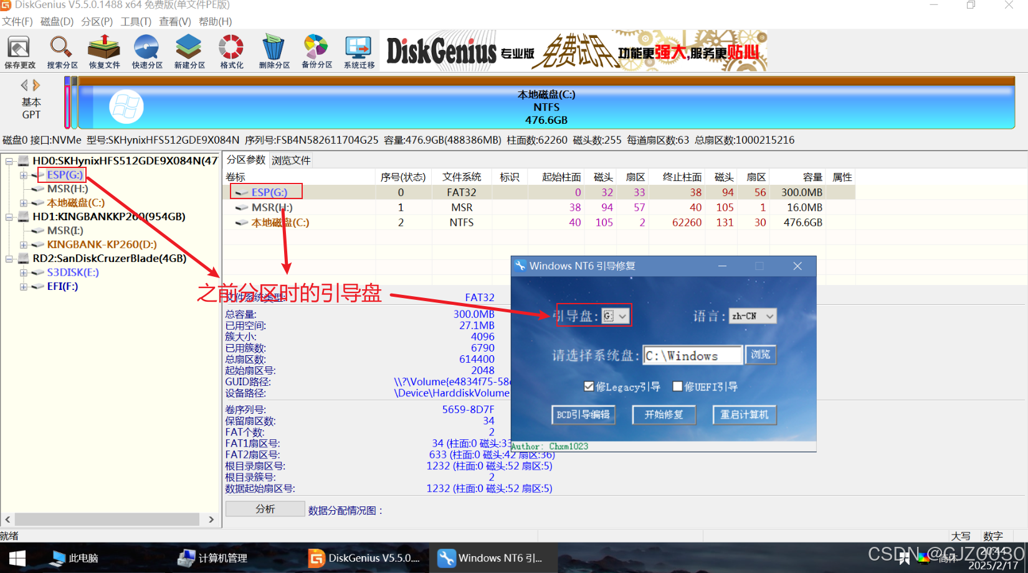Select RD2 SanDisk Cruzer Blade disk

pos(109,258)
